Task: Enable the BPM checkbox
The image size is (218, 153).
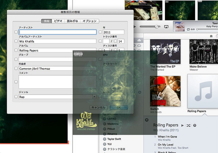Action: (x=100, y=60)
